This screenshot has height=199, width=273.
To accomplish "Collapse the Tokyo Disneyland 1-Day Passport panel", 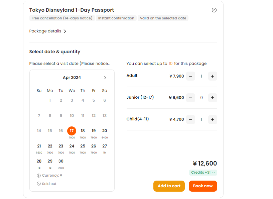I will coord(214,10).
